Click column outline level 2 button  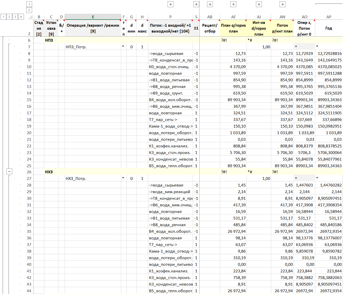click(29, 10)
